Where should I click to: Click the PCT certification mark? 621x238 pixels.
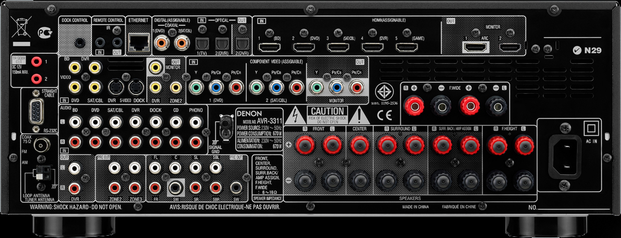coord(44,32)
